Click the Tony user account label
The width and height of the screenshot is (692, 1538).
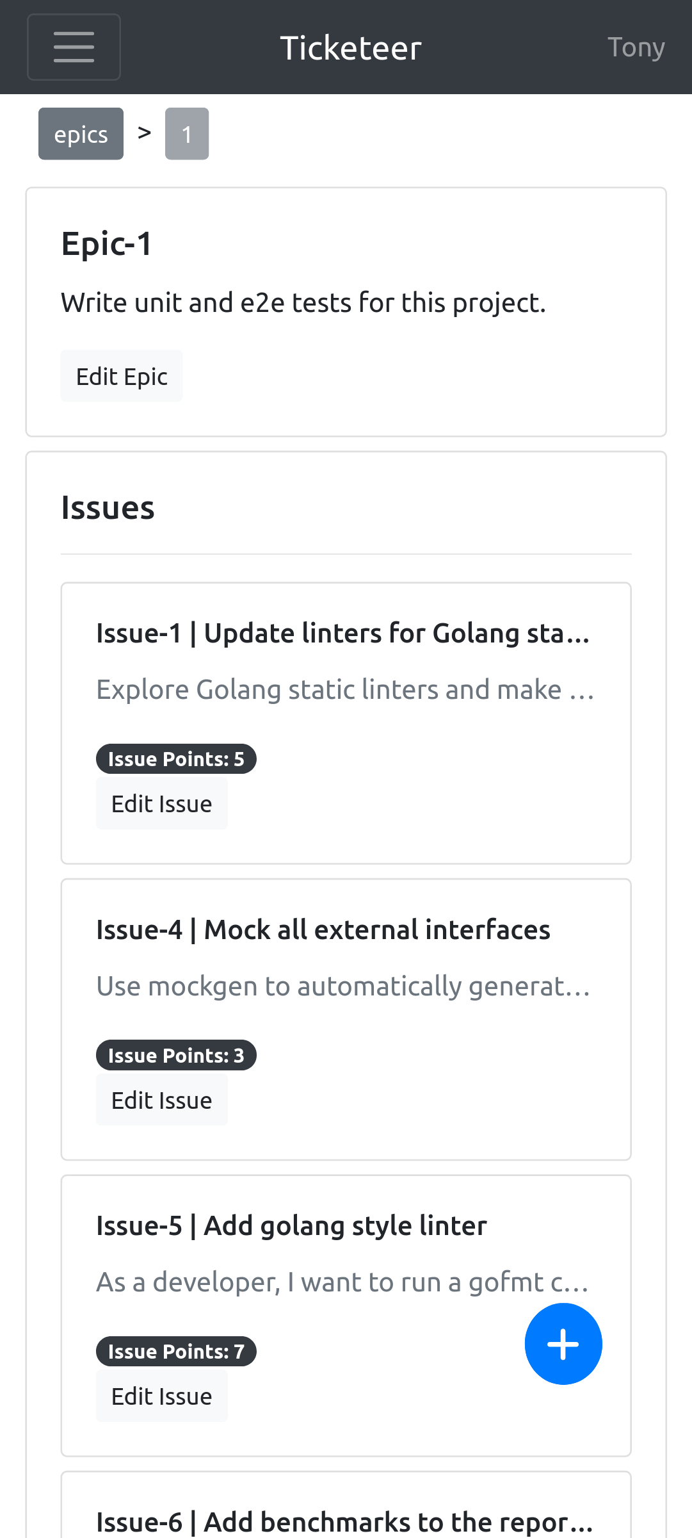point(636,46)
